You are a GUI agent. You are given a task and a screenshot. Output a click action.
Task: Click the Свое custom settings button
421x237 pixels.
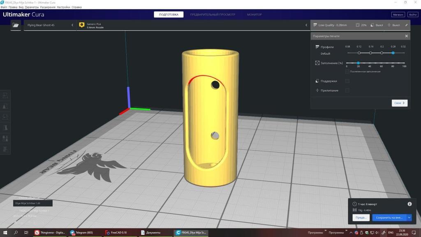[399, 103]
